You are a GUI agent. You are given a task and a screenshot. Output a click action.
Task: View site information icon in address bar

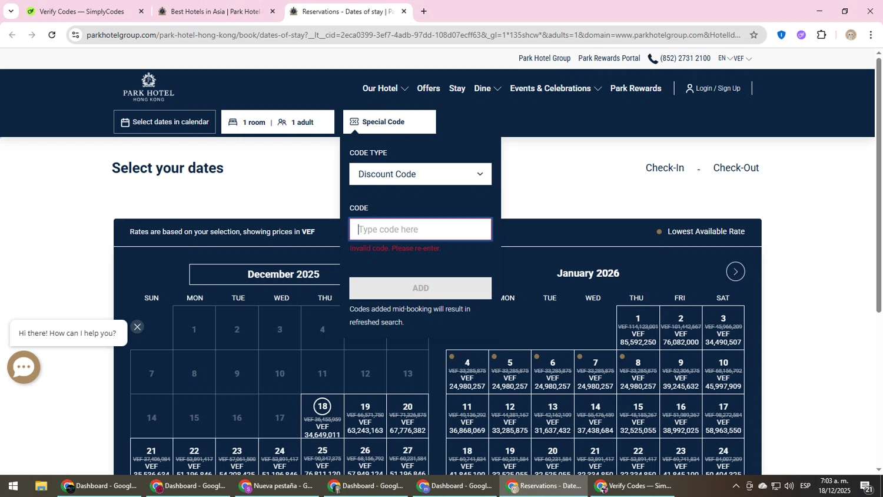(x=75, y=35)
